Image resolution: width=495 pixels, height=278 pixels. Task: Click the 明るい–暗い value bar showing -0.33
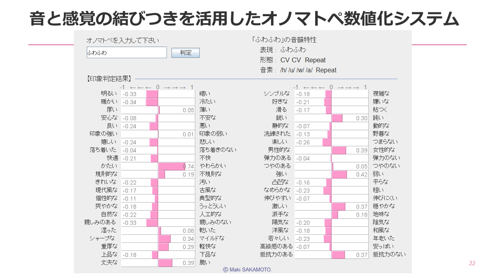152,94
